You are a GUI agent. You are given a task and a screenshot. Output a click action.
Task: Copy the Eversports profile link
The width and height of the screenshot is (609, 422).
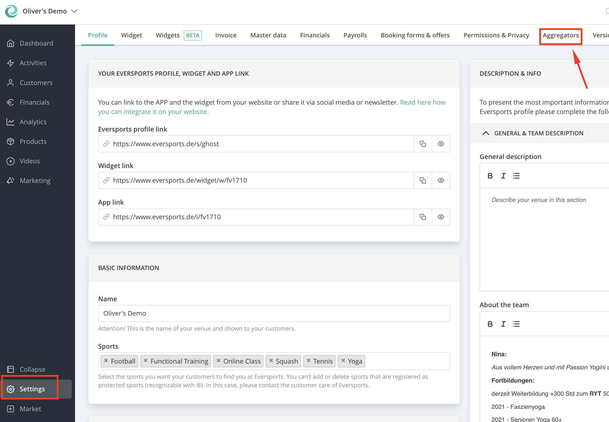pyautogui.click(x=423, y=144)
